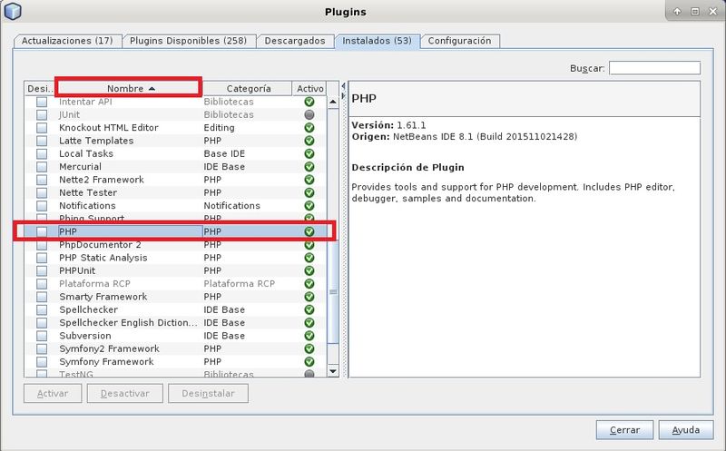This screenshot has width=726, height=451.
Task: Click the Activar button
Action: tap(53, 393)
